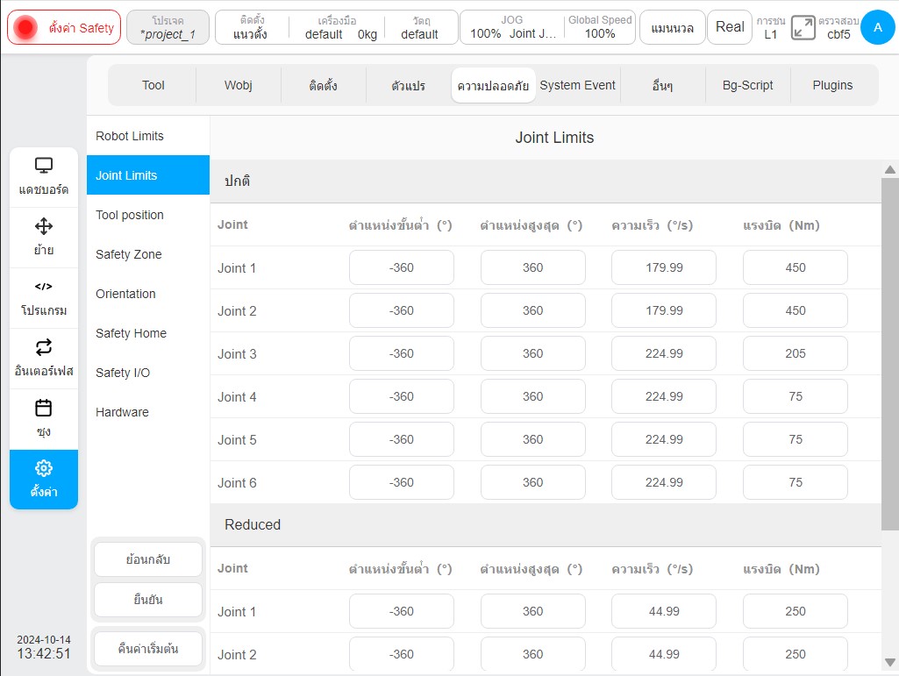Switch to the Tool tab
The image size is (899, 676).
pyautogui.click(x=153, y=85)
